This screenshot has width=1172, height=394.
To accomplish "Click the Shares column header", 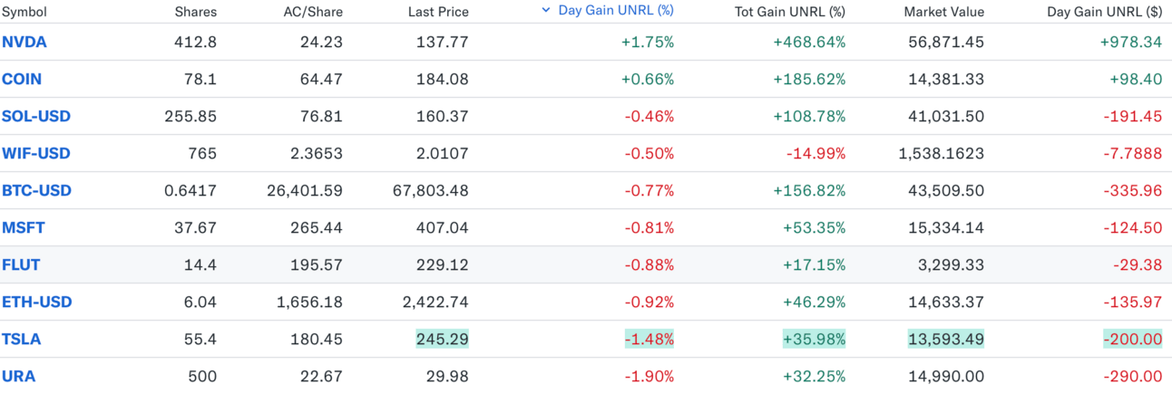I will pos(196,12).
